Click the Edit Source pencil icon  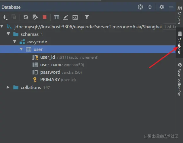(x=66, y=17)
